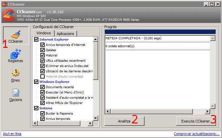Select the Sistema heading text
This screenshot has height=138, width=222.
click(x=46, y=108)
